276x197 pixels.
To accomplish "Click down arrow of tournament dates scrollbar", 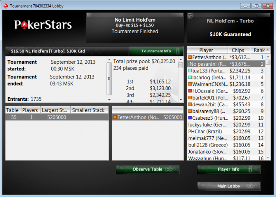I will point(109,100).
